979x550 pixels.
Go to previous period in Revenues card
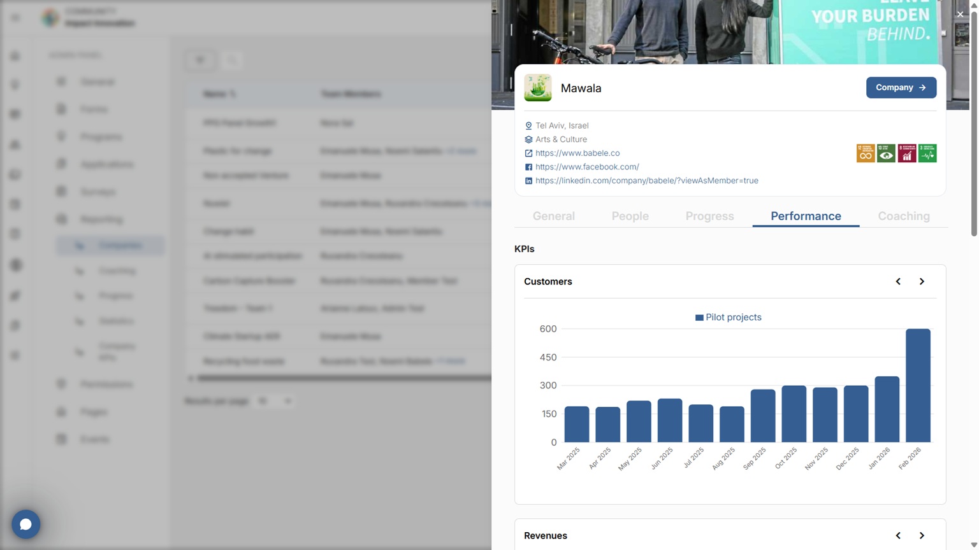tap(898, 535)
